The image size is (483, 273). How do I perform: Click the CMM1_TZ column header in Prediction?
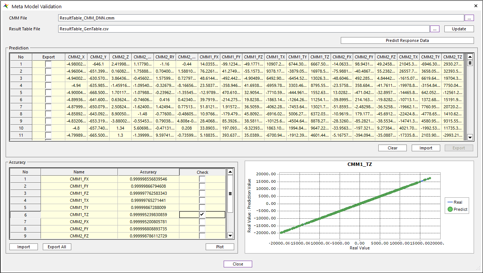coord(320,57)
